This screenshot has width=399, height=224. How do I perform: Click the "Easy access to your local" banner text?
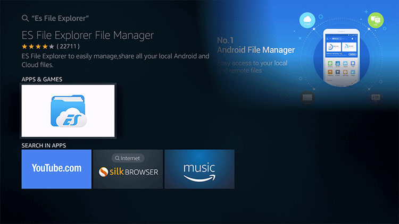pyautogui.click(x=252, y=63)
